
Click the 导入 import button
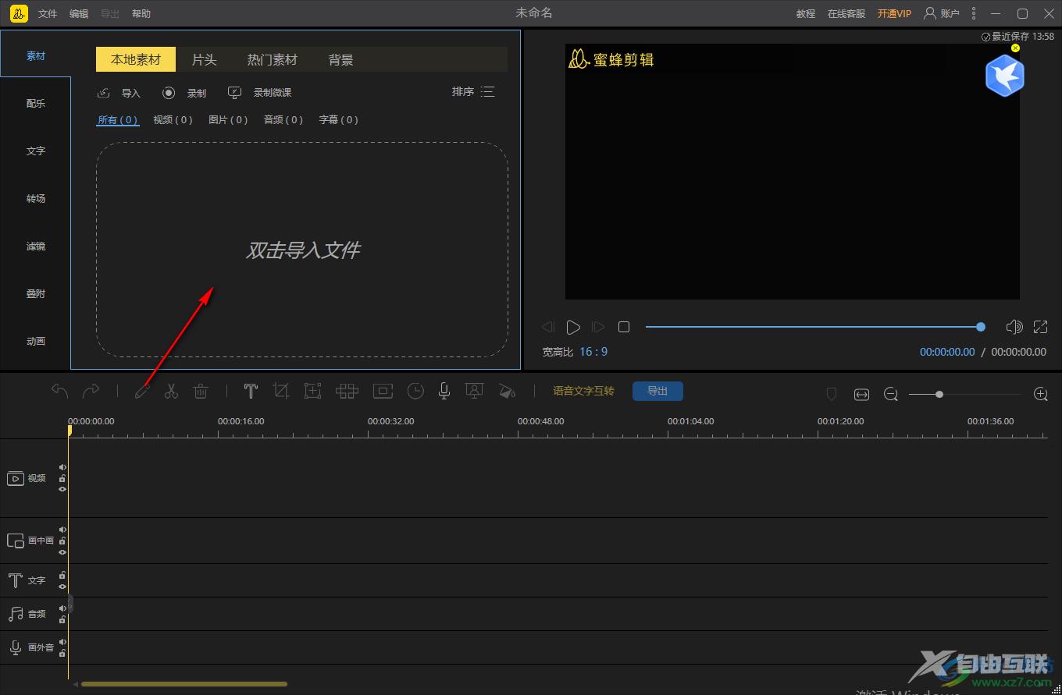[x=119, y=93]
